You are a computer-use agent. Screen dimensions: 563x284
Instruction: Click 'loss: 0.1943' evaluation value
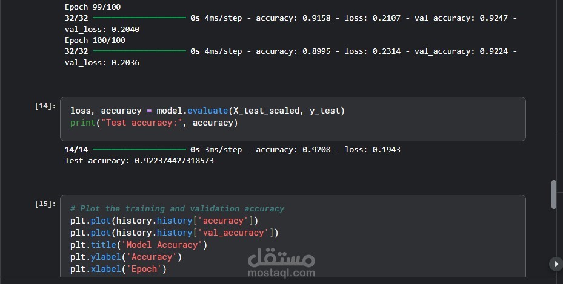click(x=372, y=149)
